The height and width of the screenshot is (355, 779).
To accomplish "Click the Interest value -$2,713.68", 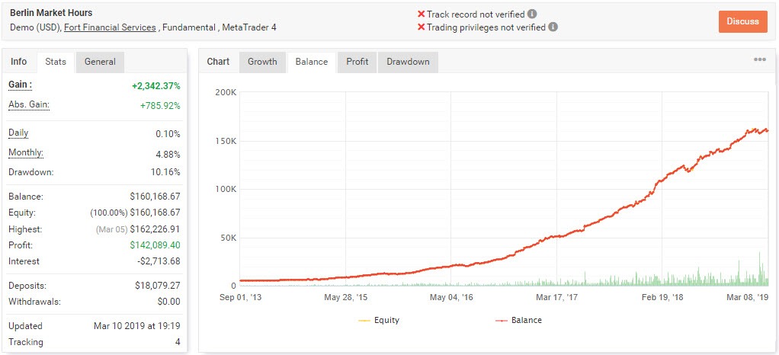I will click(x=157, y=261).
